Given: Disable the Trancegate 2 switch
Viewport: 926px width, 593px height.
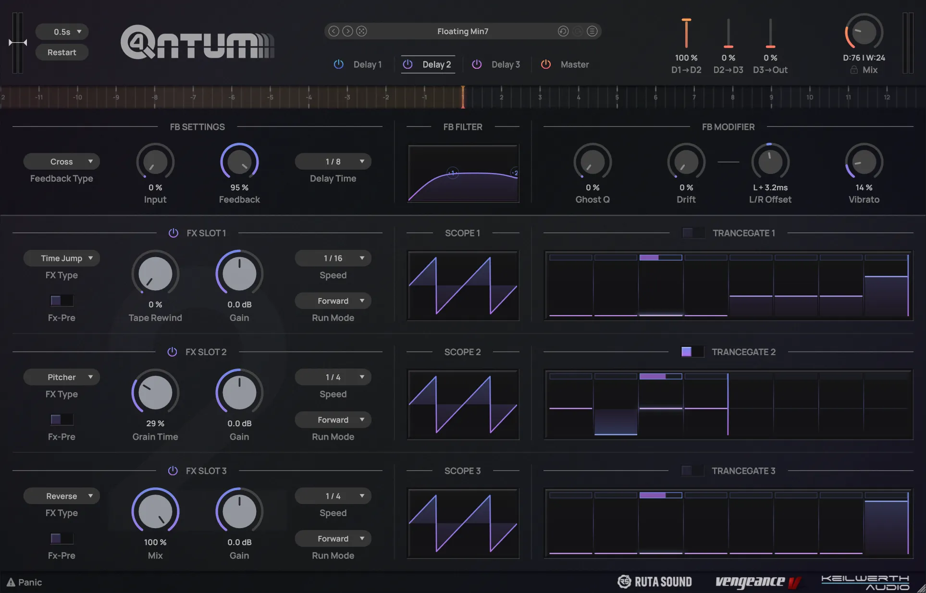Looking at the screenshot, I should pos(692,352).
